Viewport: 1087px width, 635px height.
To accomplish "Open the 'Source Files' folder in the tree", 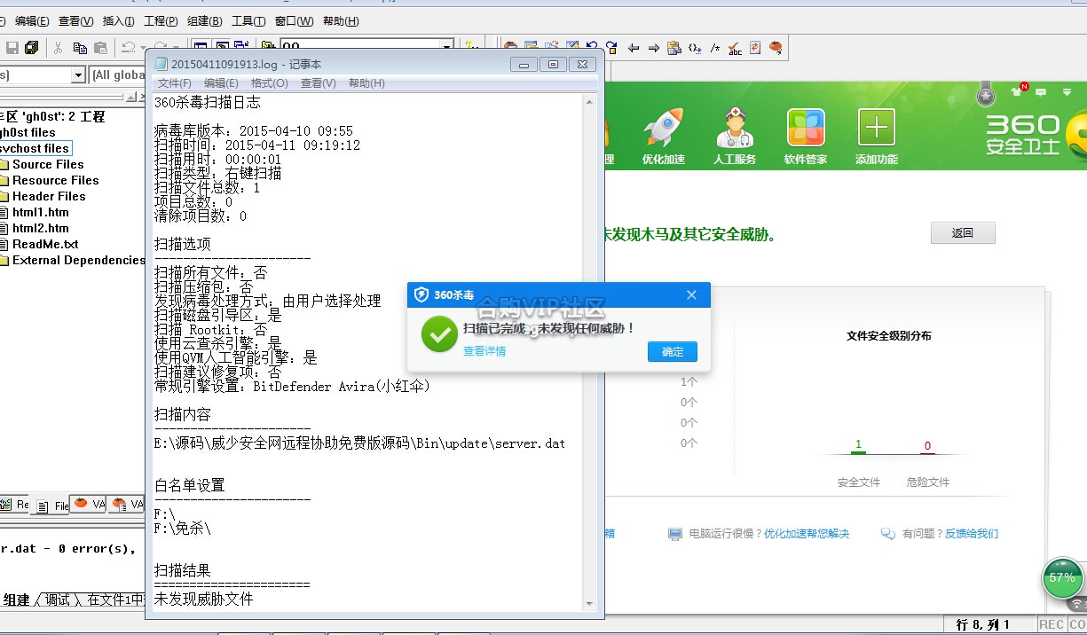I will (x=48, y=164).
